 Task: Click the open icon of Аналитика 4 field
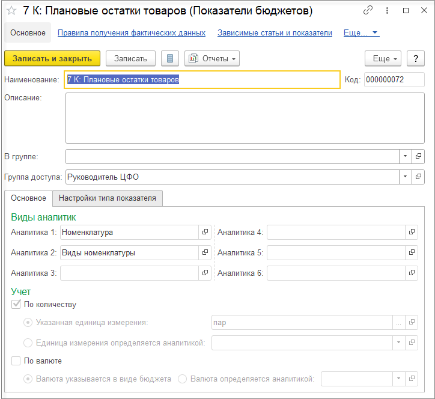(412, 232)
